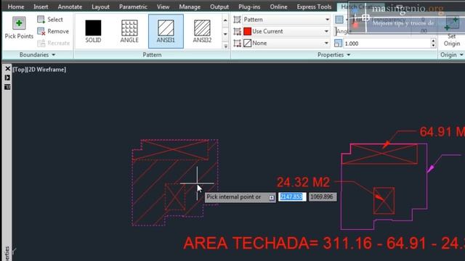
Task: Open the Output ribbon tab
Action: click(219, 7)
